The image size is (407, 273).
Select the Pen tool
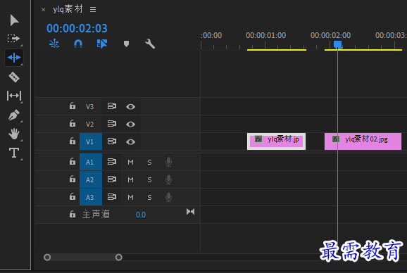(x=14, y=115)
